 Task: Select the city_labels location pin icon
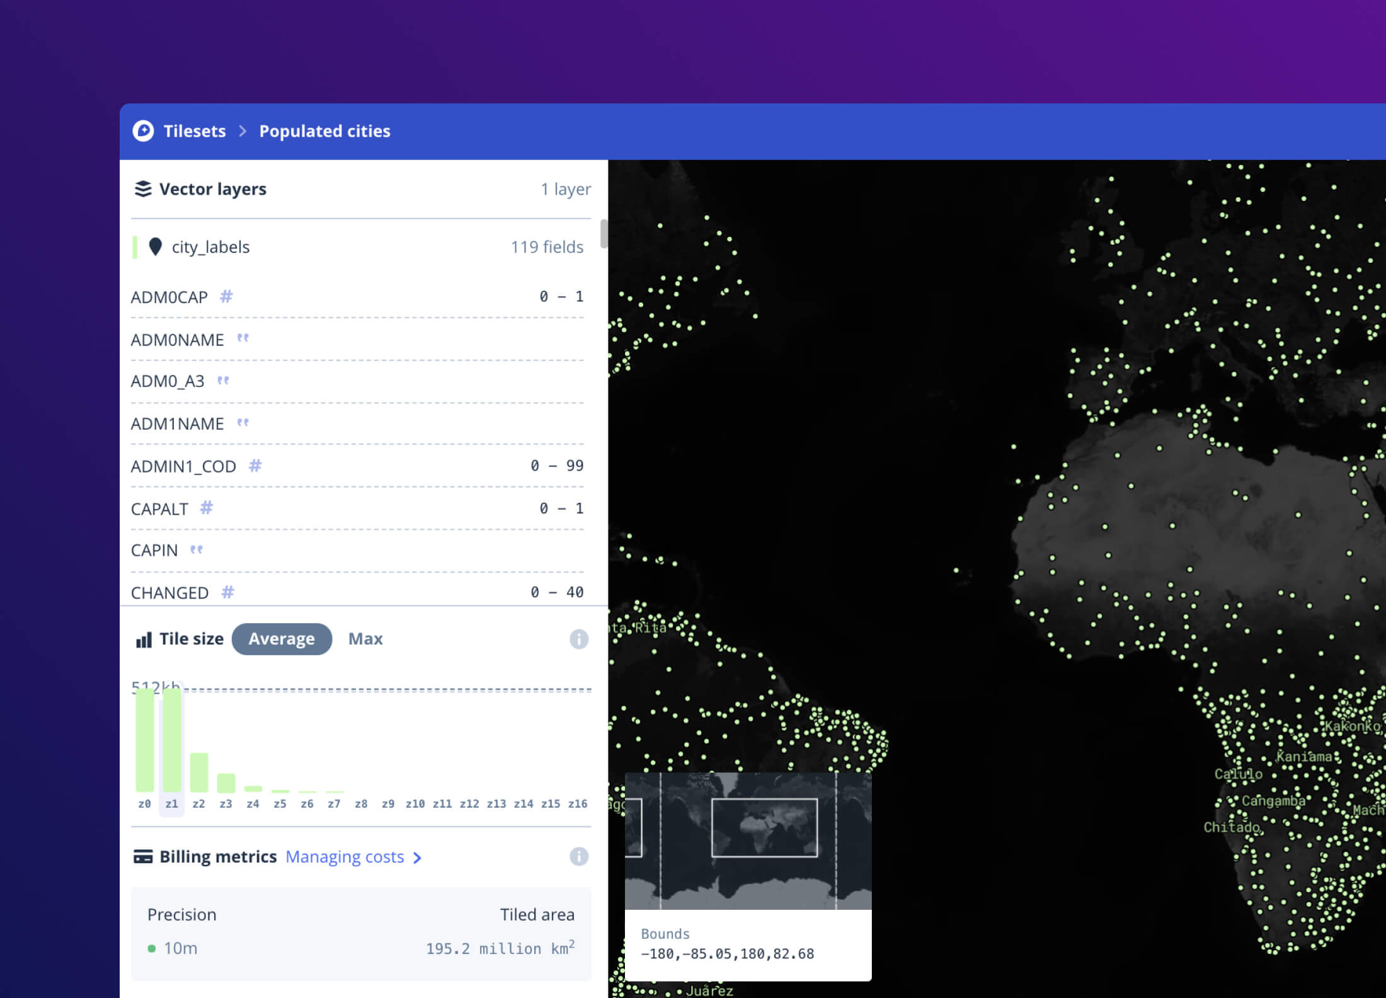[156, 246]
